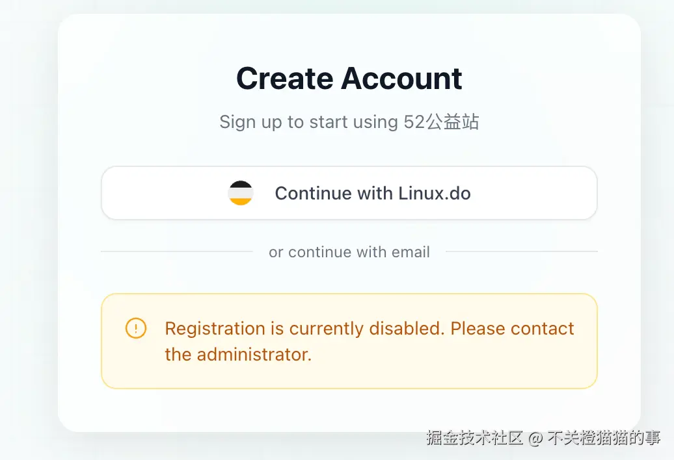Viewport: 674px width, 460px height.
Task: Select the text or continue with email
Action: [349, 252]
